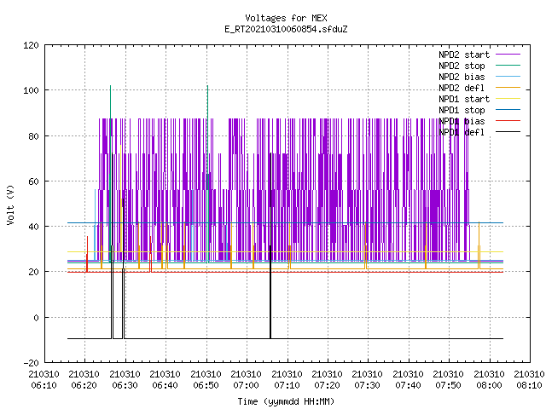Click the 'Time (yymmdd HH:MM)' x-axis label
Image resolution: width=546 pixels, height=409 pixels.
(x=286, y=401)
